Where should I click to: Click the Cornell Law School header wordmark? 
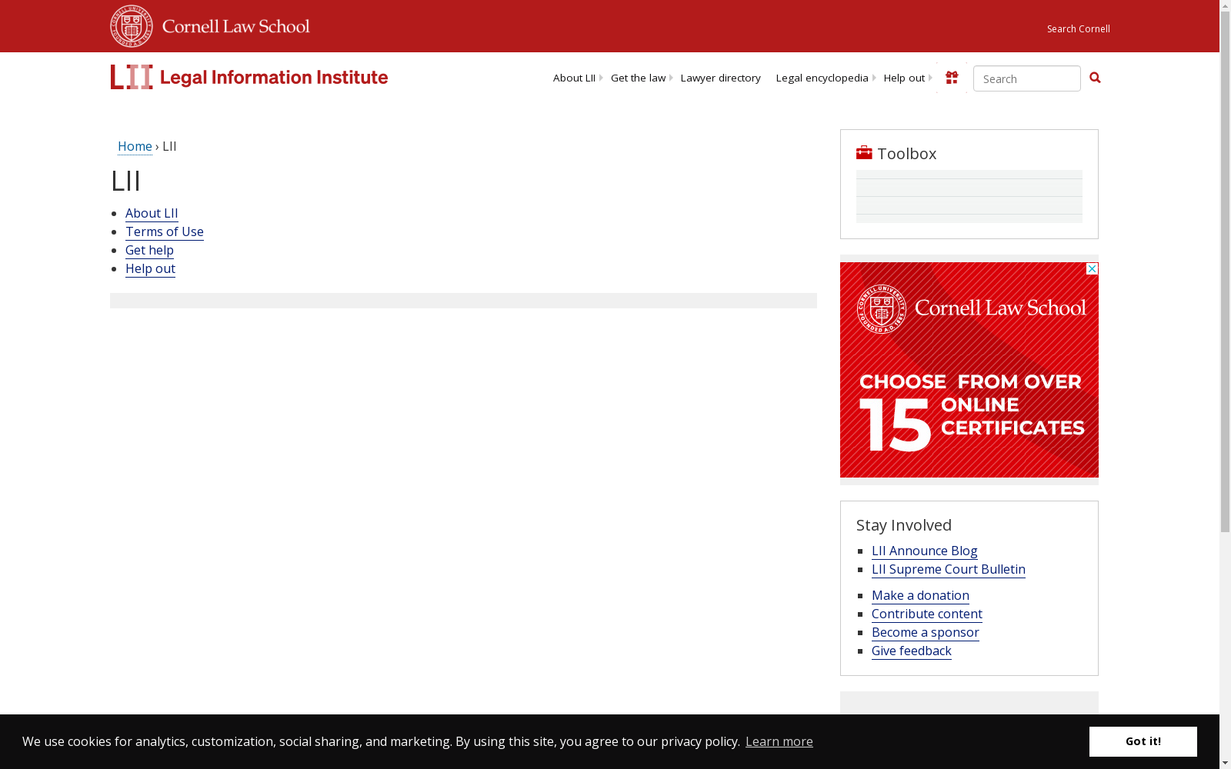click(236, 26)
